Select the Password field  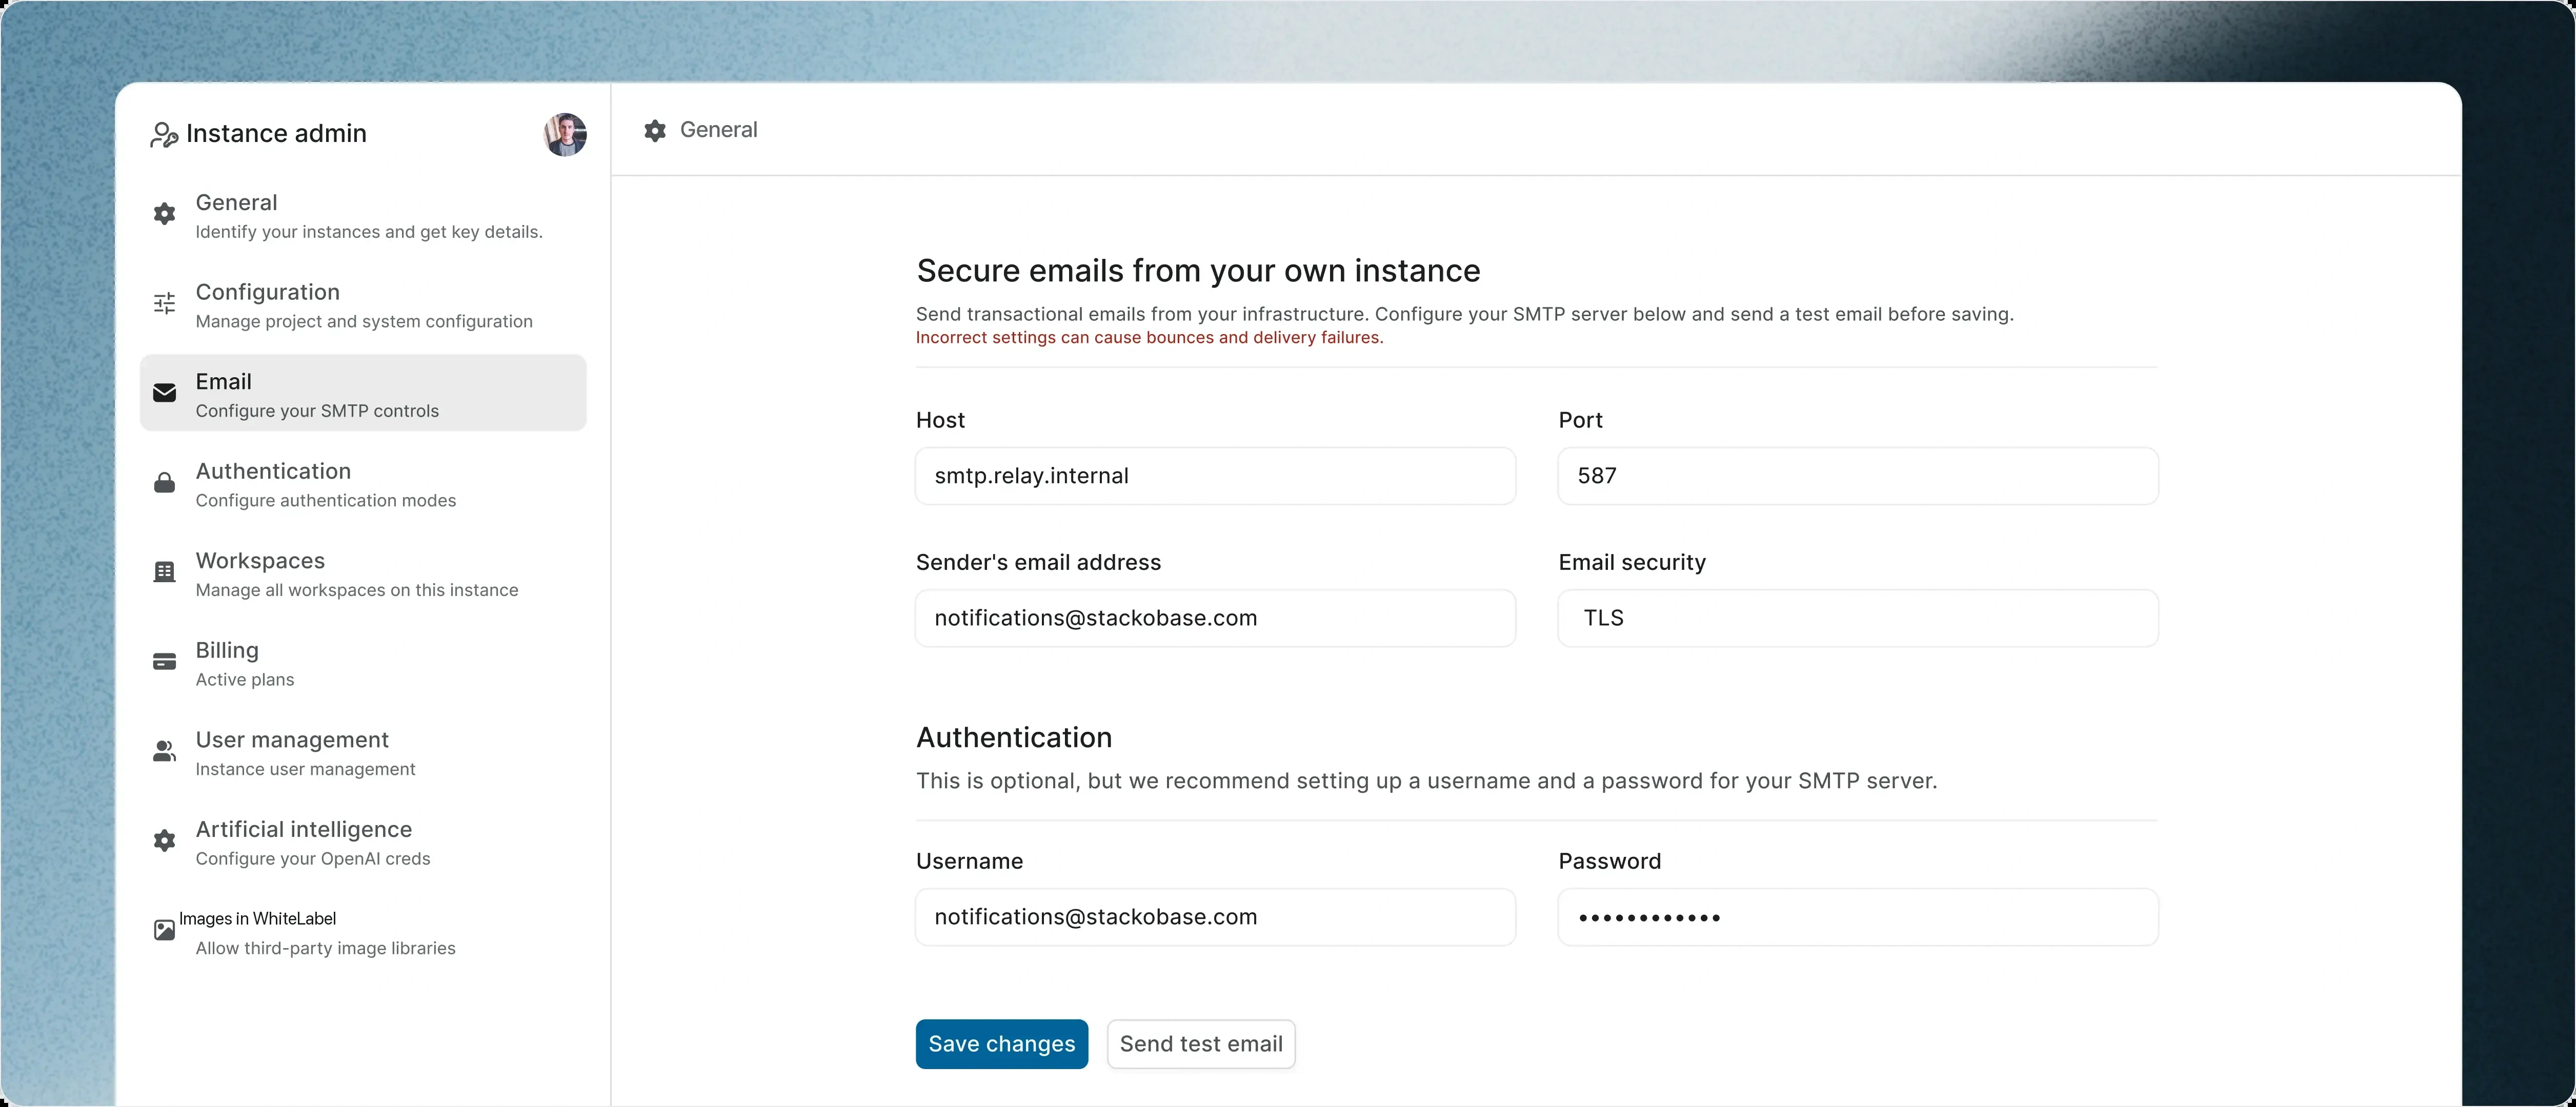pos(1858,917)
